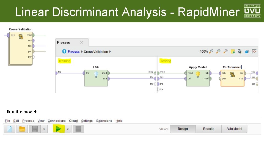Open the Auto Model view

[x=234, y=129]
